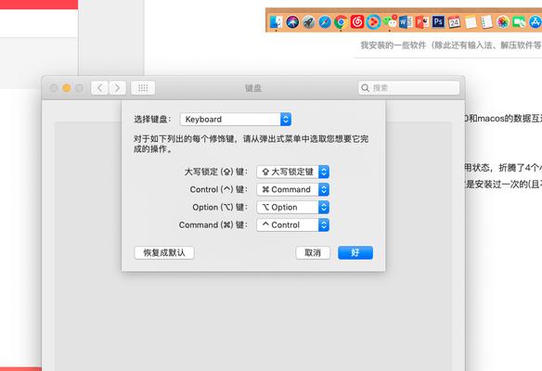
Task: Open Launchpad rocket icon
Action: [308, 22]
